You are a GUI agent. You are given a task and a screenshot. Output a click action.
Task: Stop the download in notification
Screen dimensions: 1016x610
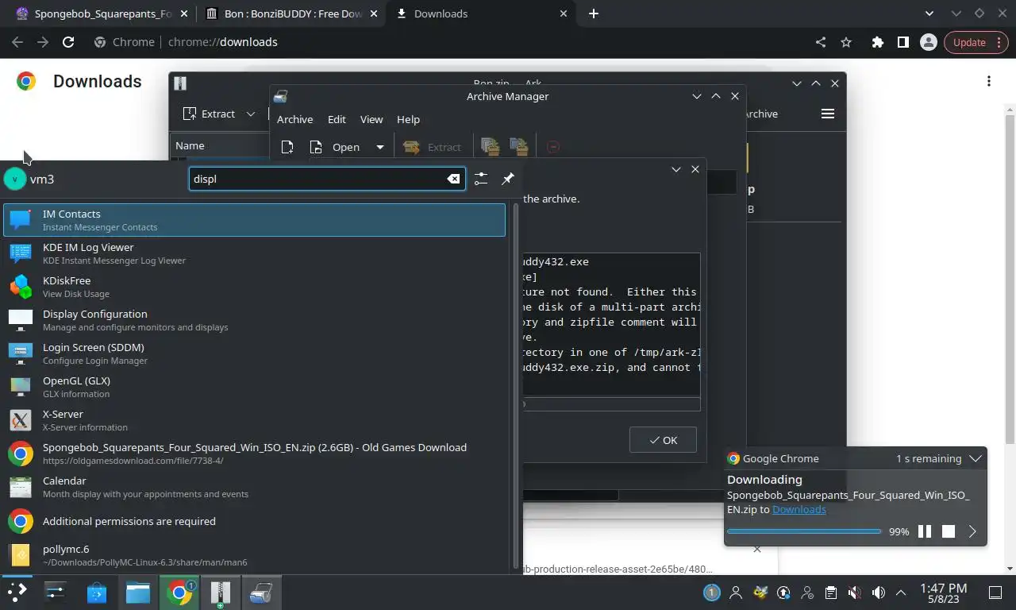tap(949, 531)
